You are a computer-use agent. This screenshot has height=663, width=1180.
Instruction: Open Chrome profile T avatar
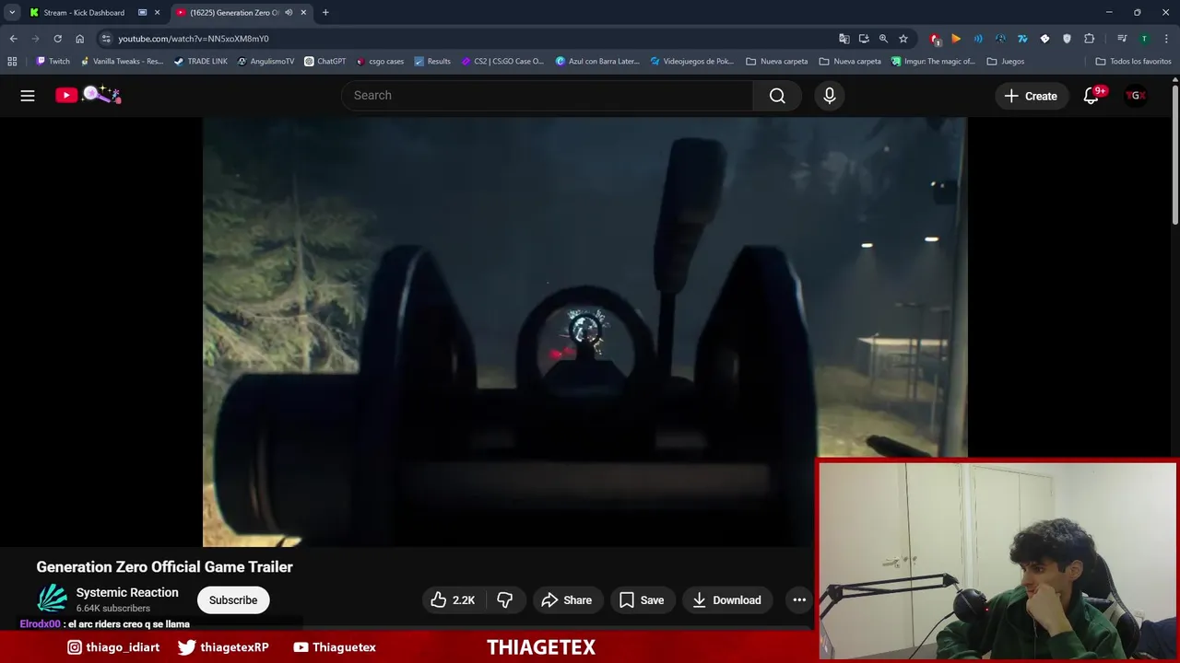click(x=1144, y=39)
